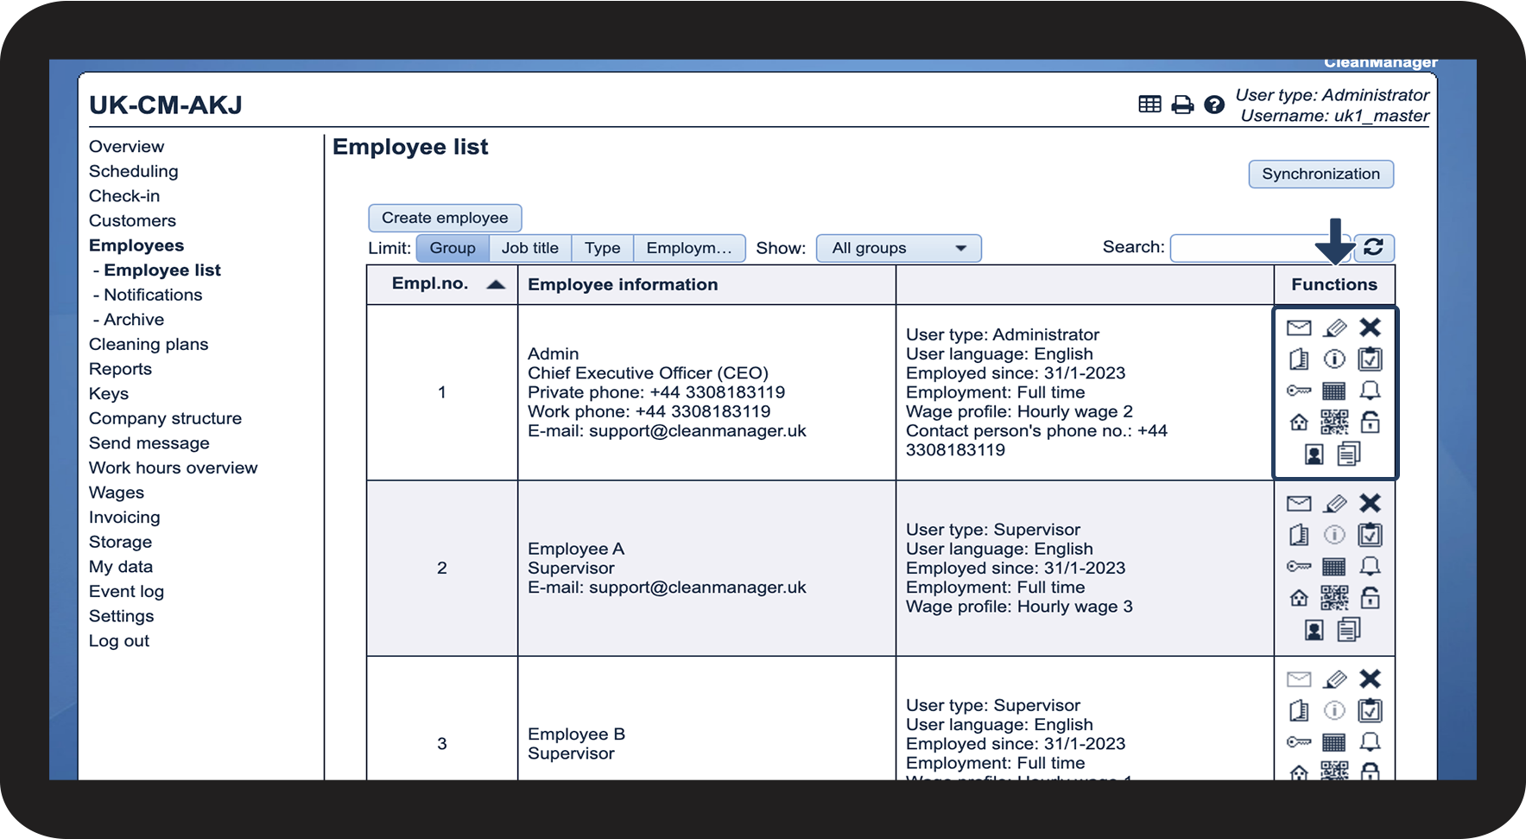
Task: Click the envelope icon in Admin's row
Action: pos(1298,327)
